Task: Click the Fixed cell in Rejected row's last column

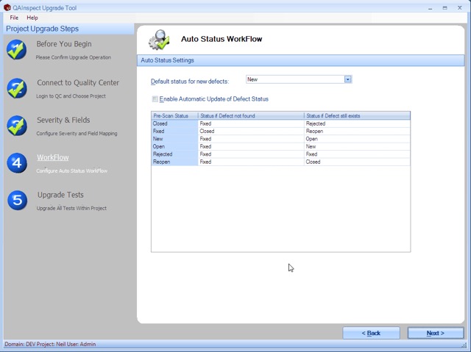Action: click(x=357, y=154)
